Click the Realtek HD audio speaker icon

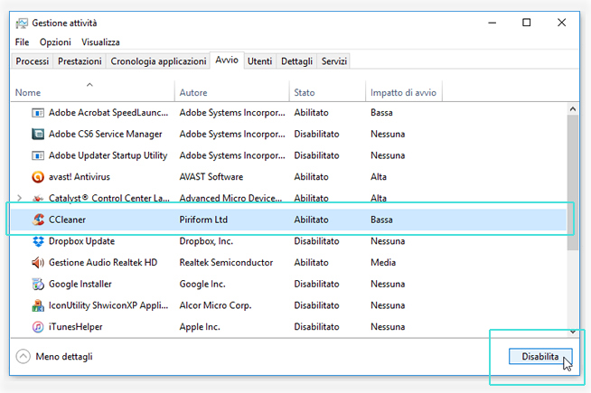coord(38,263)
